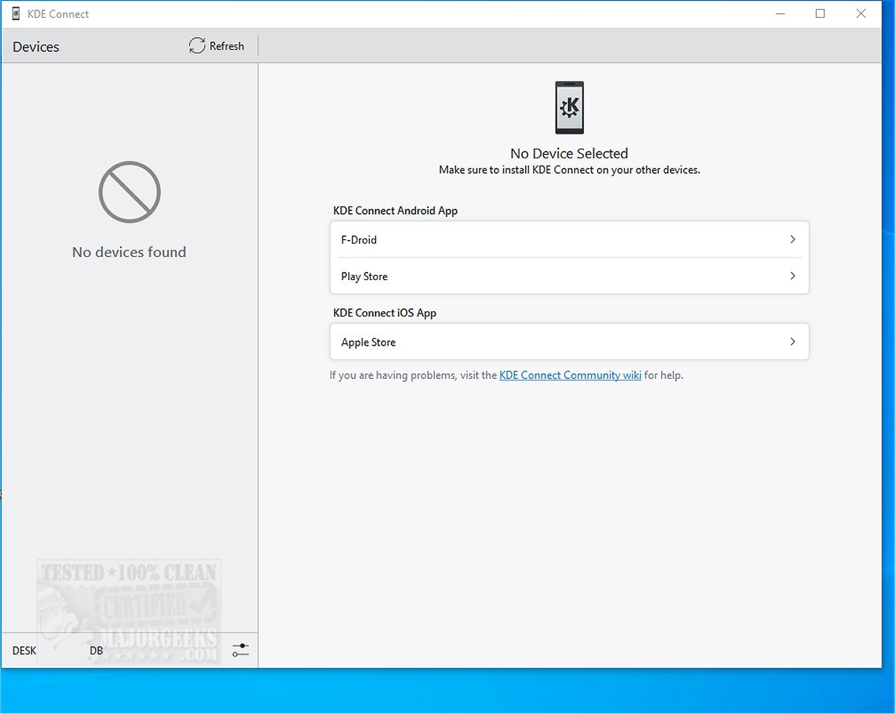Minimize the KDE Connect window
This screenshot has width=895, height=714.
(x=780, y=13)
